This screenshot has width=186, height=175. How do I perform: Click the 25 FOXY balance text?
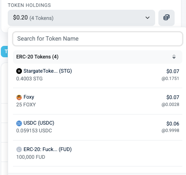click(26, 105)
